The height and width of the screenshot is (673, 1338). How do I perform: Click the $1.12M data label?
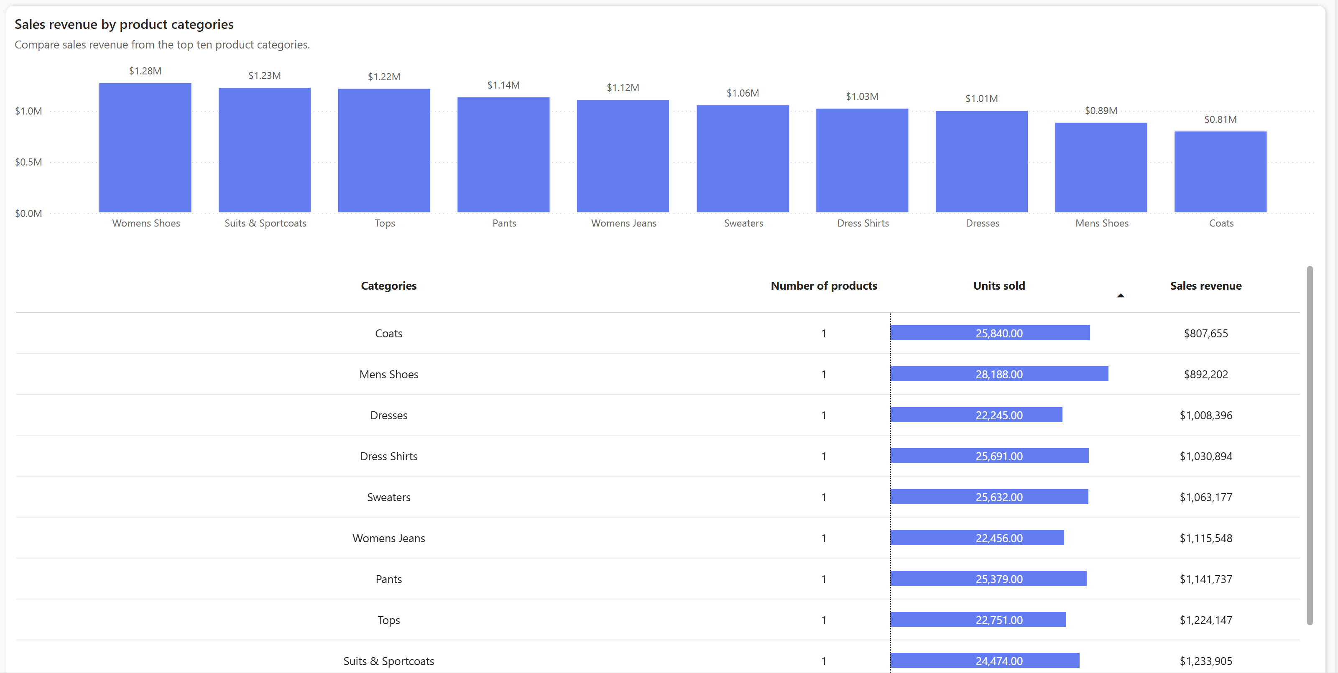[623, 87]
